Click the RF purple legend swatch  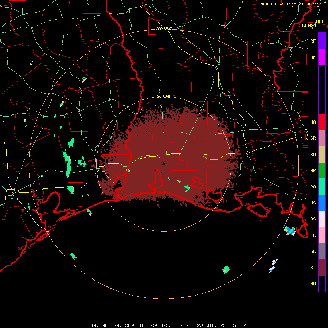pyautogui.click(x=322, y=41)
